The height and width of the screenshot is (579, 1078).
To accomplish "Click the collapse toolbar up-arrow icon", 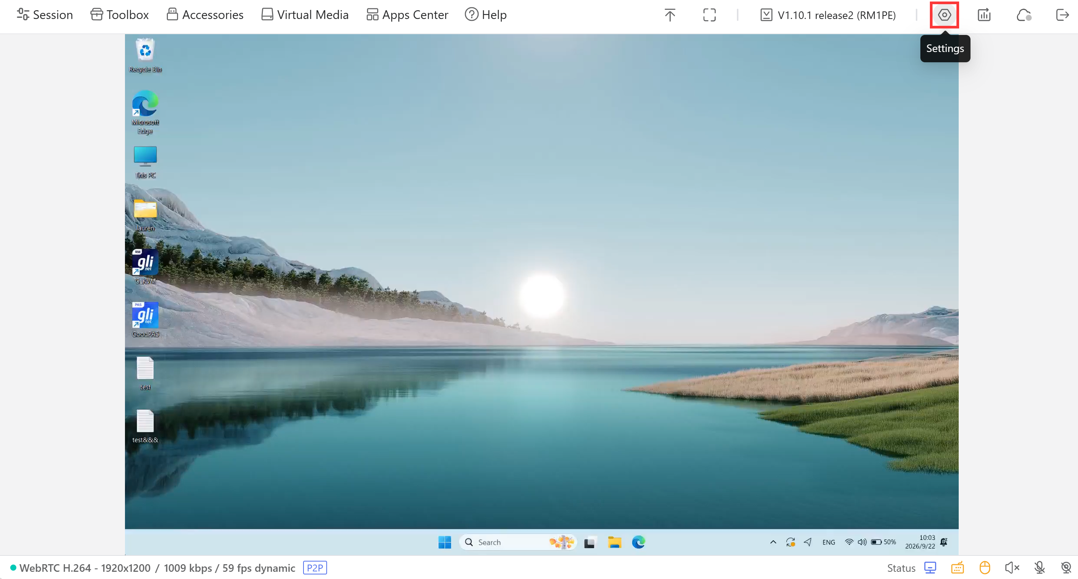I will 670,15.
